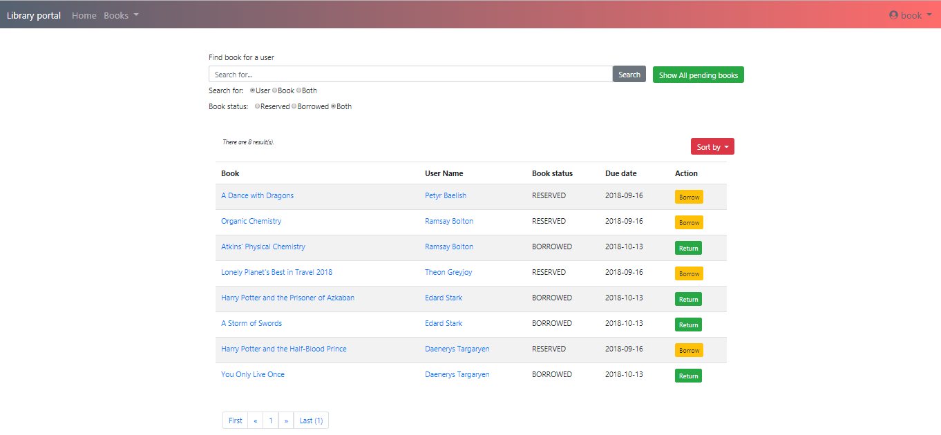Open the Theon Greyjoy user profile link
This screenshot has width=941, height=435.
(448, 272)
